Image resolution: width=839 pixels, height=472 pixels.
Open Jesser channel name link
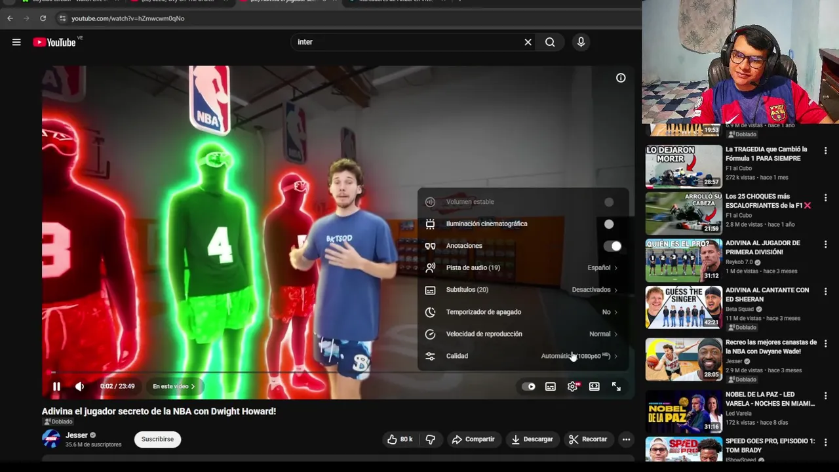(x=76, y=435)
